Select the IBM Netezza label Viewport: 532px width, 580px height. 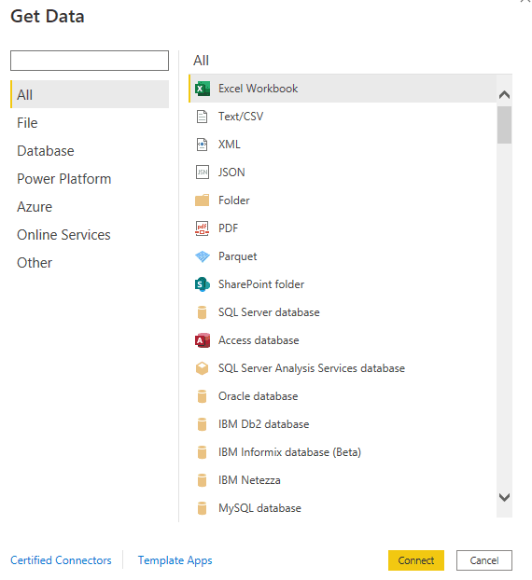tap(249, 480)
